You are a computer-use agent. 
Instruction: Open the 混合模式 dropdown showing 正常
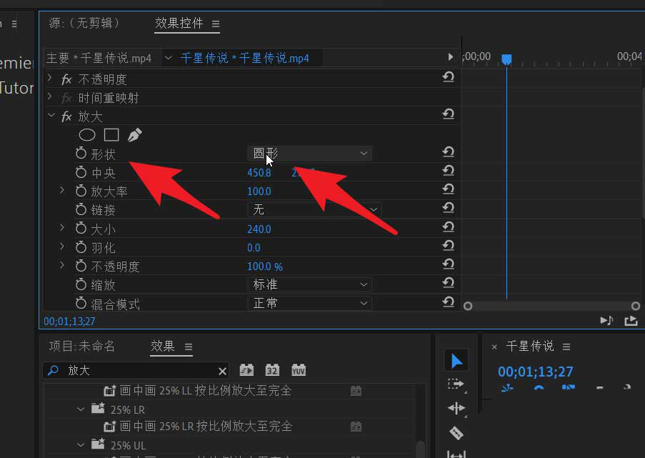(x=309, y=303)
